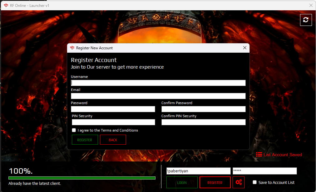Screen dimensions: 316x192
Task: Click the login username field containing !pabertiyan
Action: pyautogui.click(x=198, y=171)
